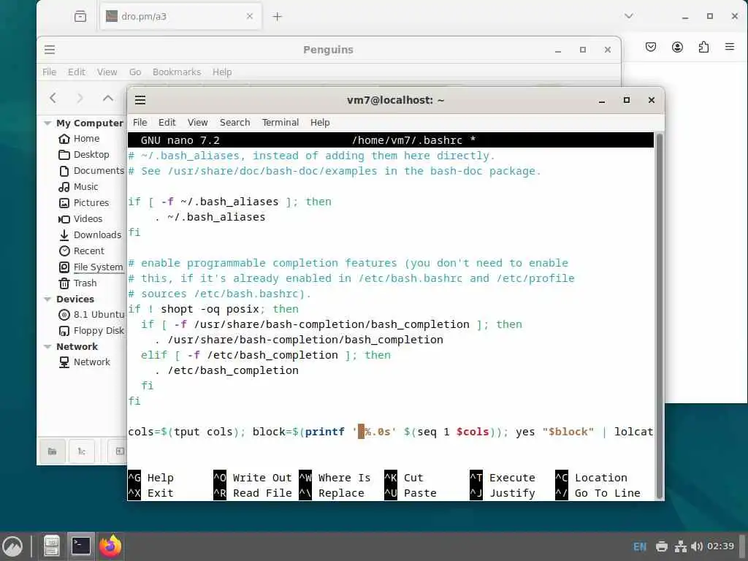Open terminal Help menu
748x561 pixels.
tap(320, 123)
